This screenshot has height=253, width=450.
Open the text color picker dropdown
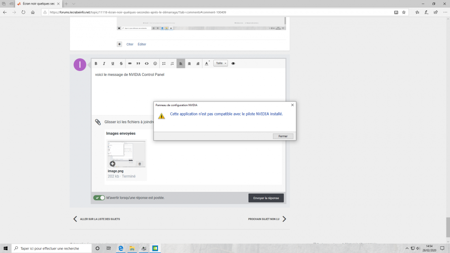click(x=207, y=63)
